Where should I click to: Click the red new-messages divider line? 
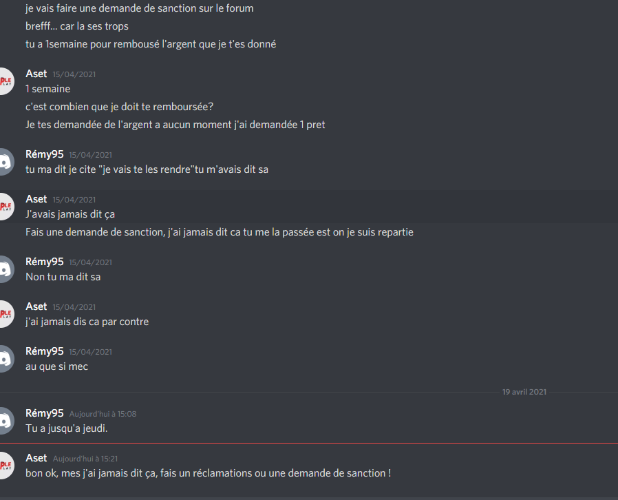click(x=309, y=444)
